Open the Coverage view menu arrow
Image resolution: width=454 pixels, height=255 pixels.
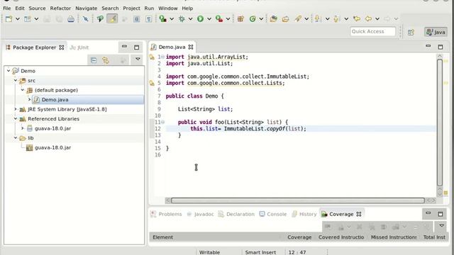click(x=441, y=225)
